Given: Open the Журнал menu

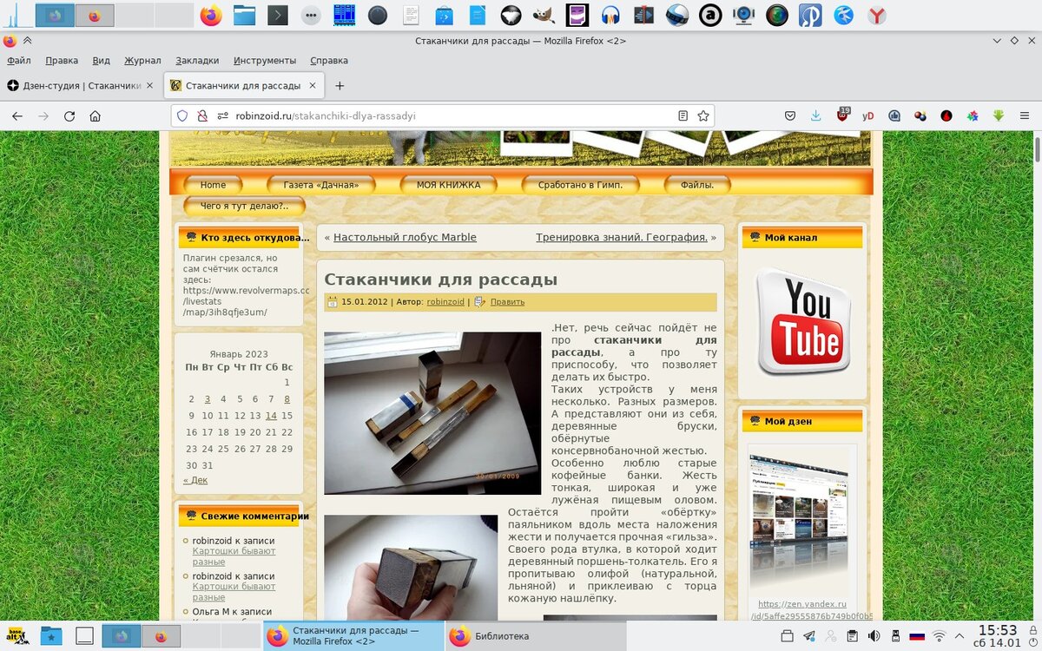Looking at the screenshot, I should (x=142, y=61).
